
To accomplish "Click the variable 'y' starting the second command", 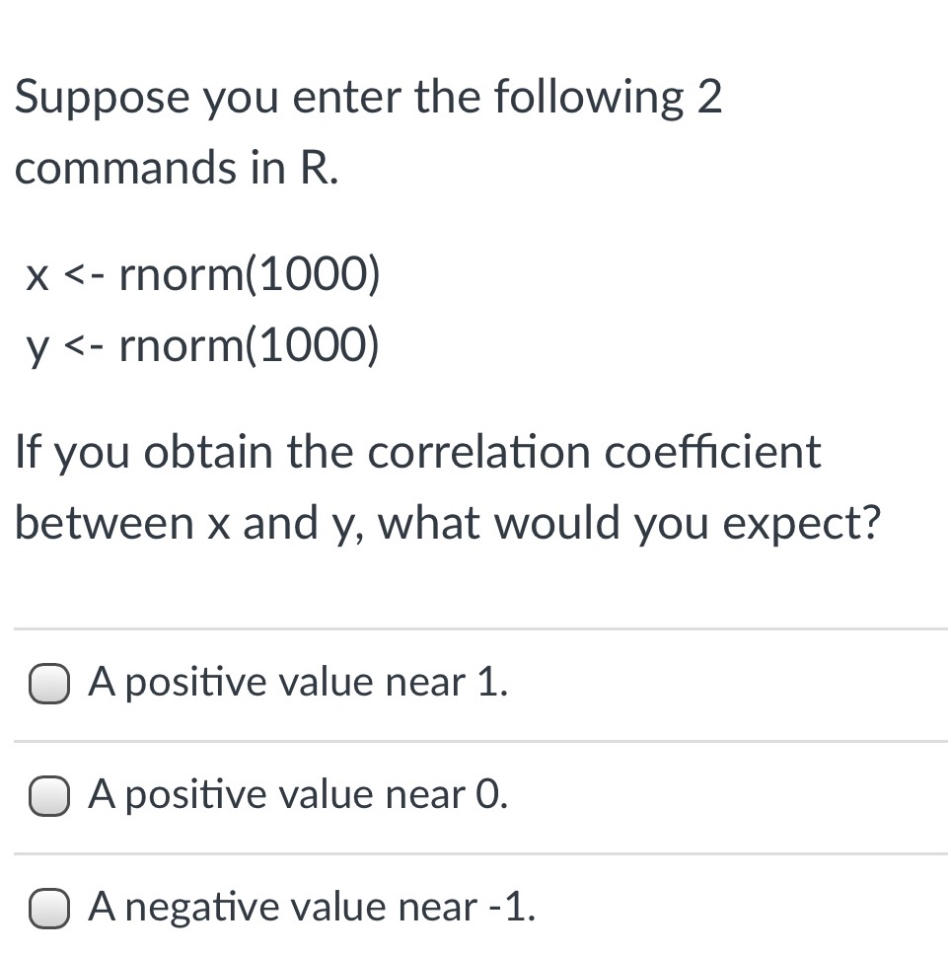I will click(37, 347).
